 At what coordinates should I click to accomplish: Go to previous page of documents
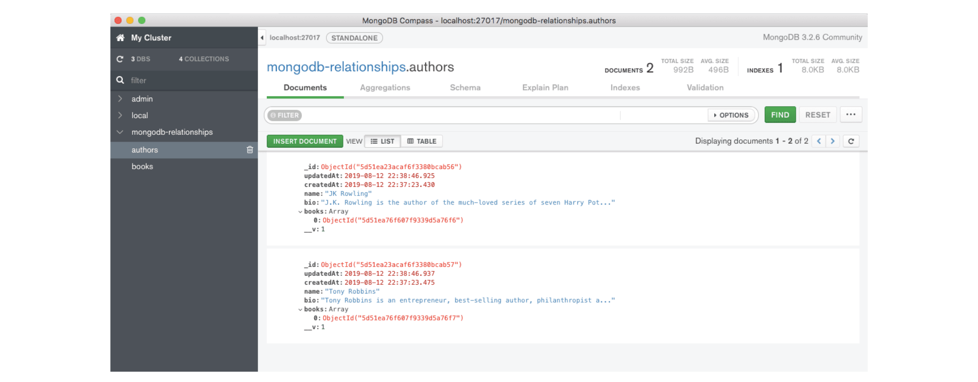(x=819, y=141)
